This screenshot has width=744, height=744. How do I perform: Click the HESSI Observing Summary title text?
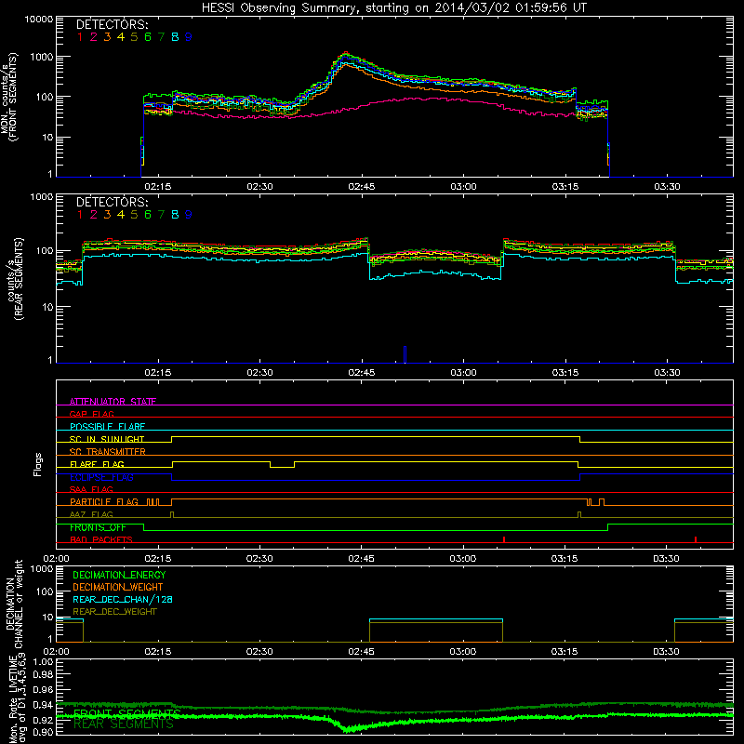pyautogui.click(x=393, y=8)
